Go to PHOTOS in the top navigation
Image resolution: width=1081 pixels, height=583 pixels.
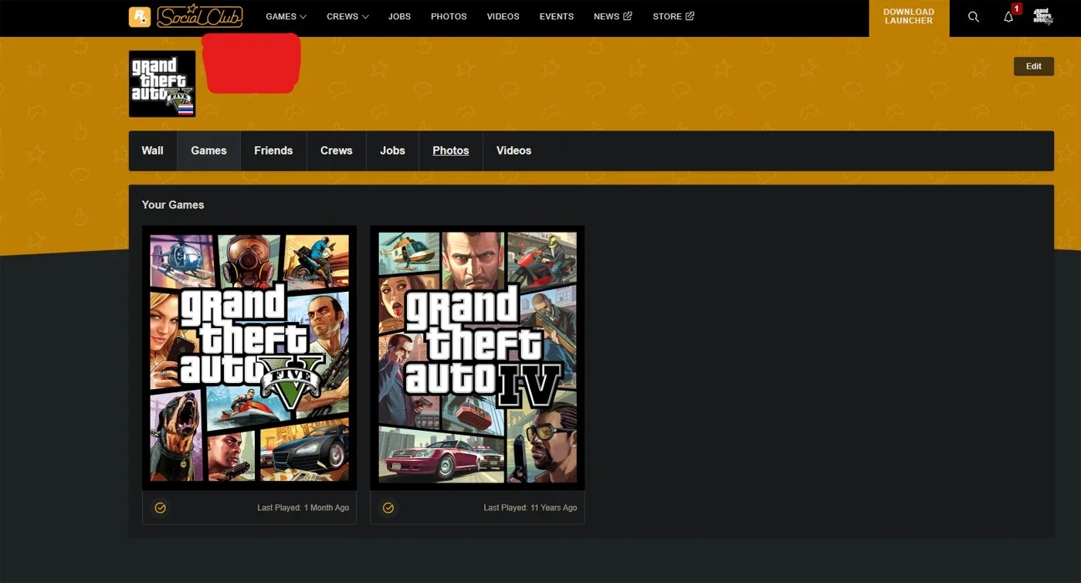(449, 16)
